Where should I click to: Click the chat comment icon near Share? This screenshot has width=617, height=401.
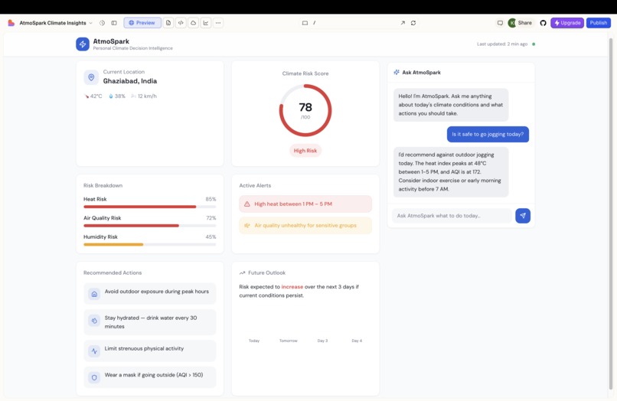click(x=500, y=23)
